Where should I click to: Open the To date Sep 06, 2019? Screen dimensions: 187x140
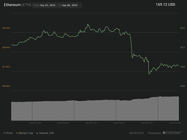[70, 5]
